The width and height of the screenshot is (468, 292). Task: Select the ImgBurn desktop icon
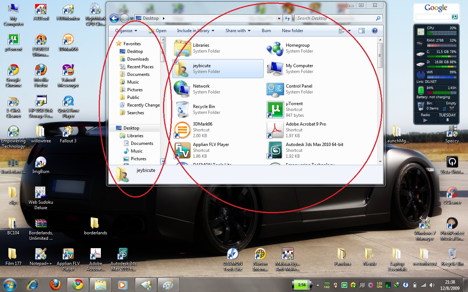coord(41,165)
